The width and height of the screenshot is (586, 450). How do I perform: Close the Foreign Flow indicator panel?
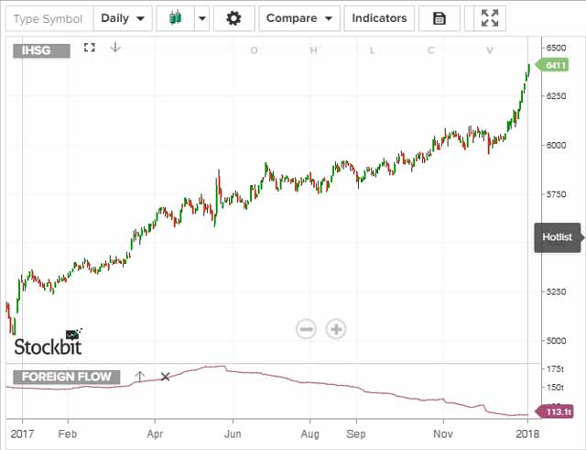166,376
